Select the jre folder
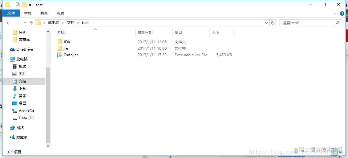 pyautogui.click(x=66, y=48)
